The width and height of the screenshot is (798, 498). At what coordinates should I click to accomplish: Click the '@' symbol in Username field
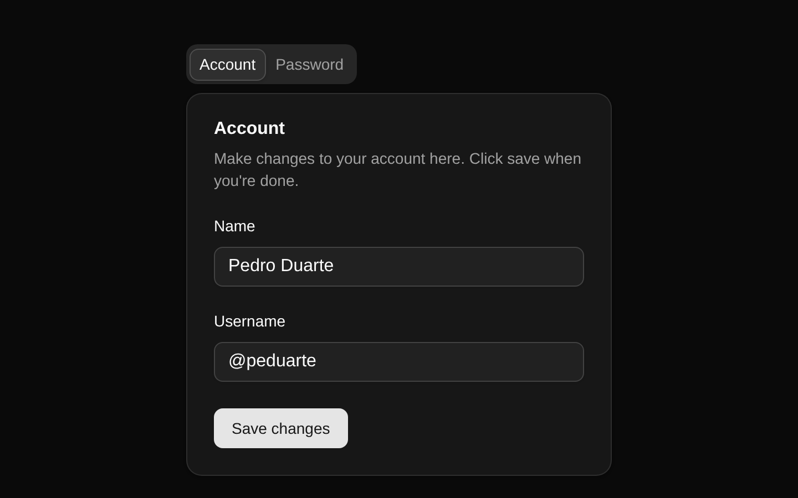[237, 361]
